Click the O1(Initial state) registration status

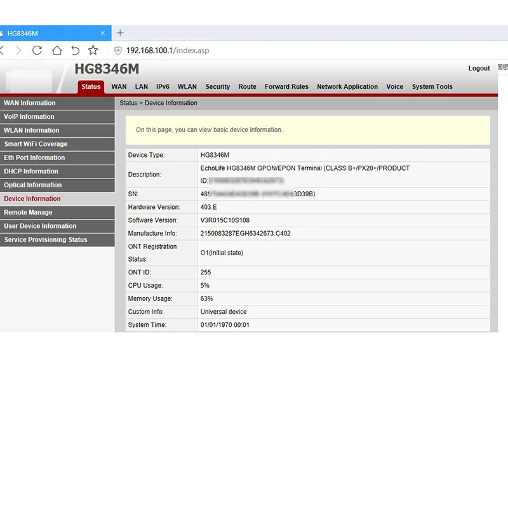pos(222,253)
